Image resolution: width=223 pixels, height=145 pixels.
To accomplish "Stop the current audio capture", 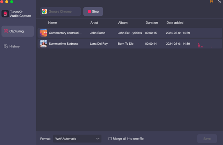I will point(93,12).
